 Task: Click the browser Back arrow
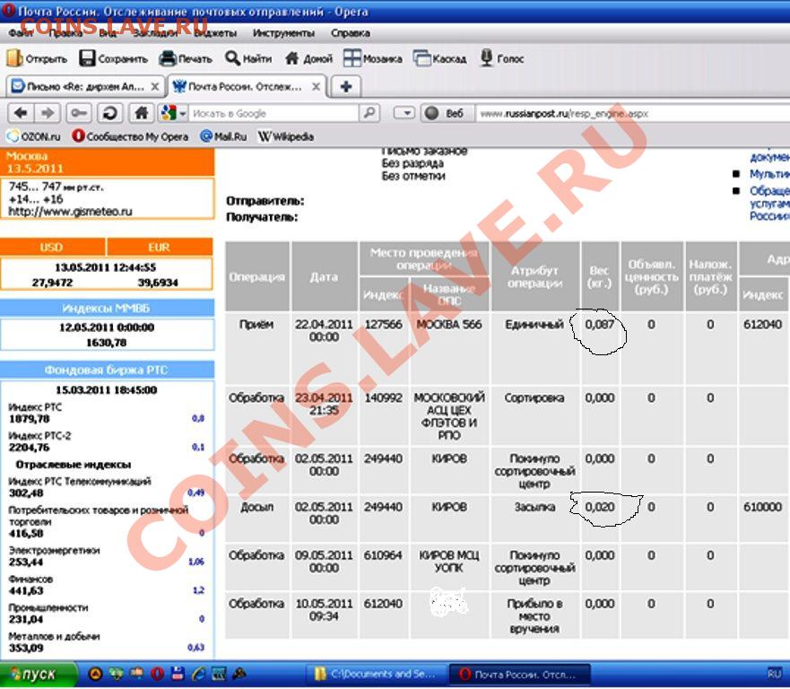[21, 113]
